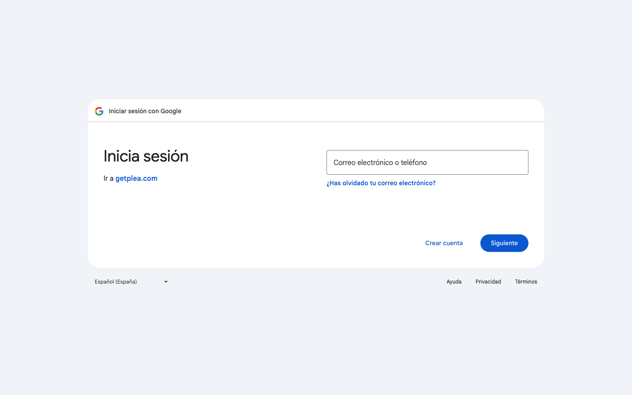The image size is (632, 395).
Task: Open the Términos page
Action: click(526, 282)
